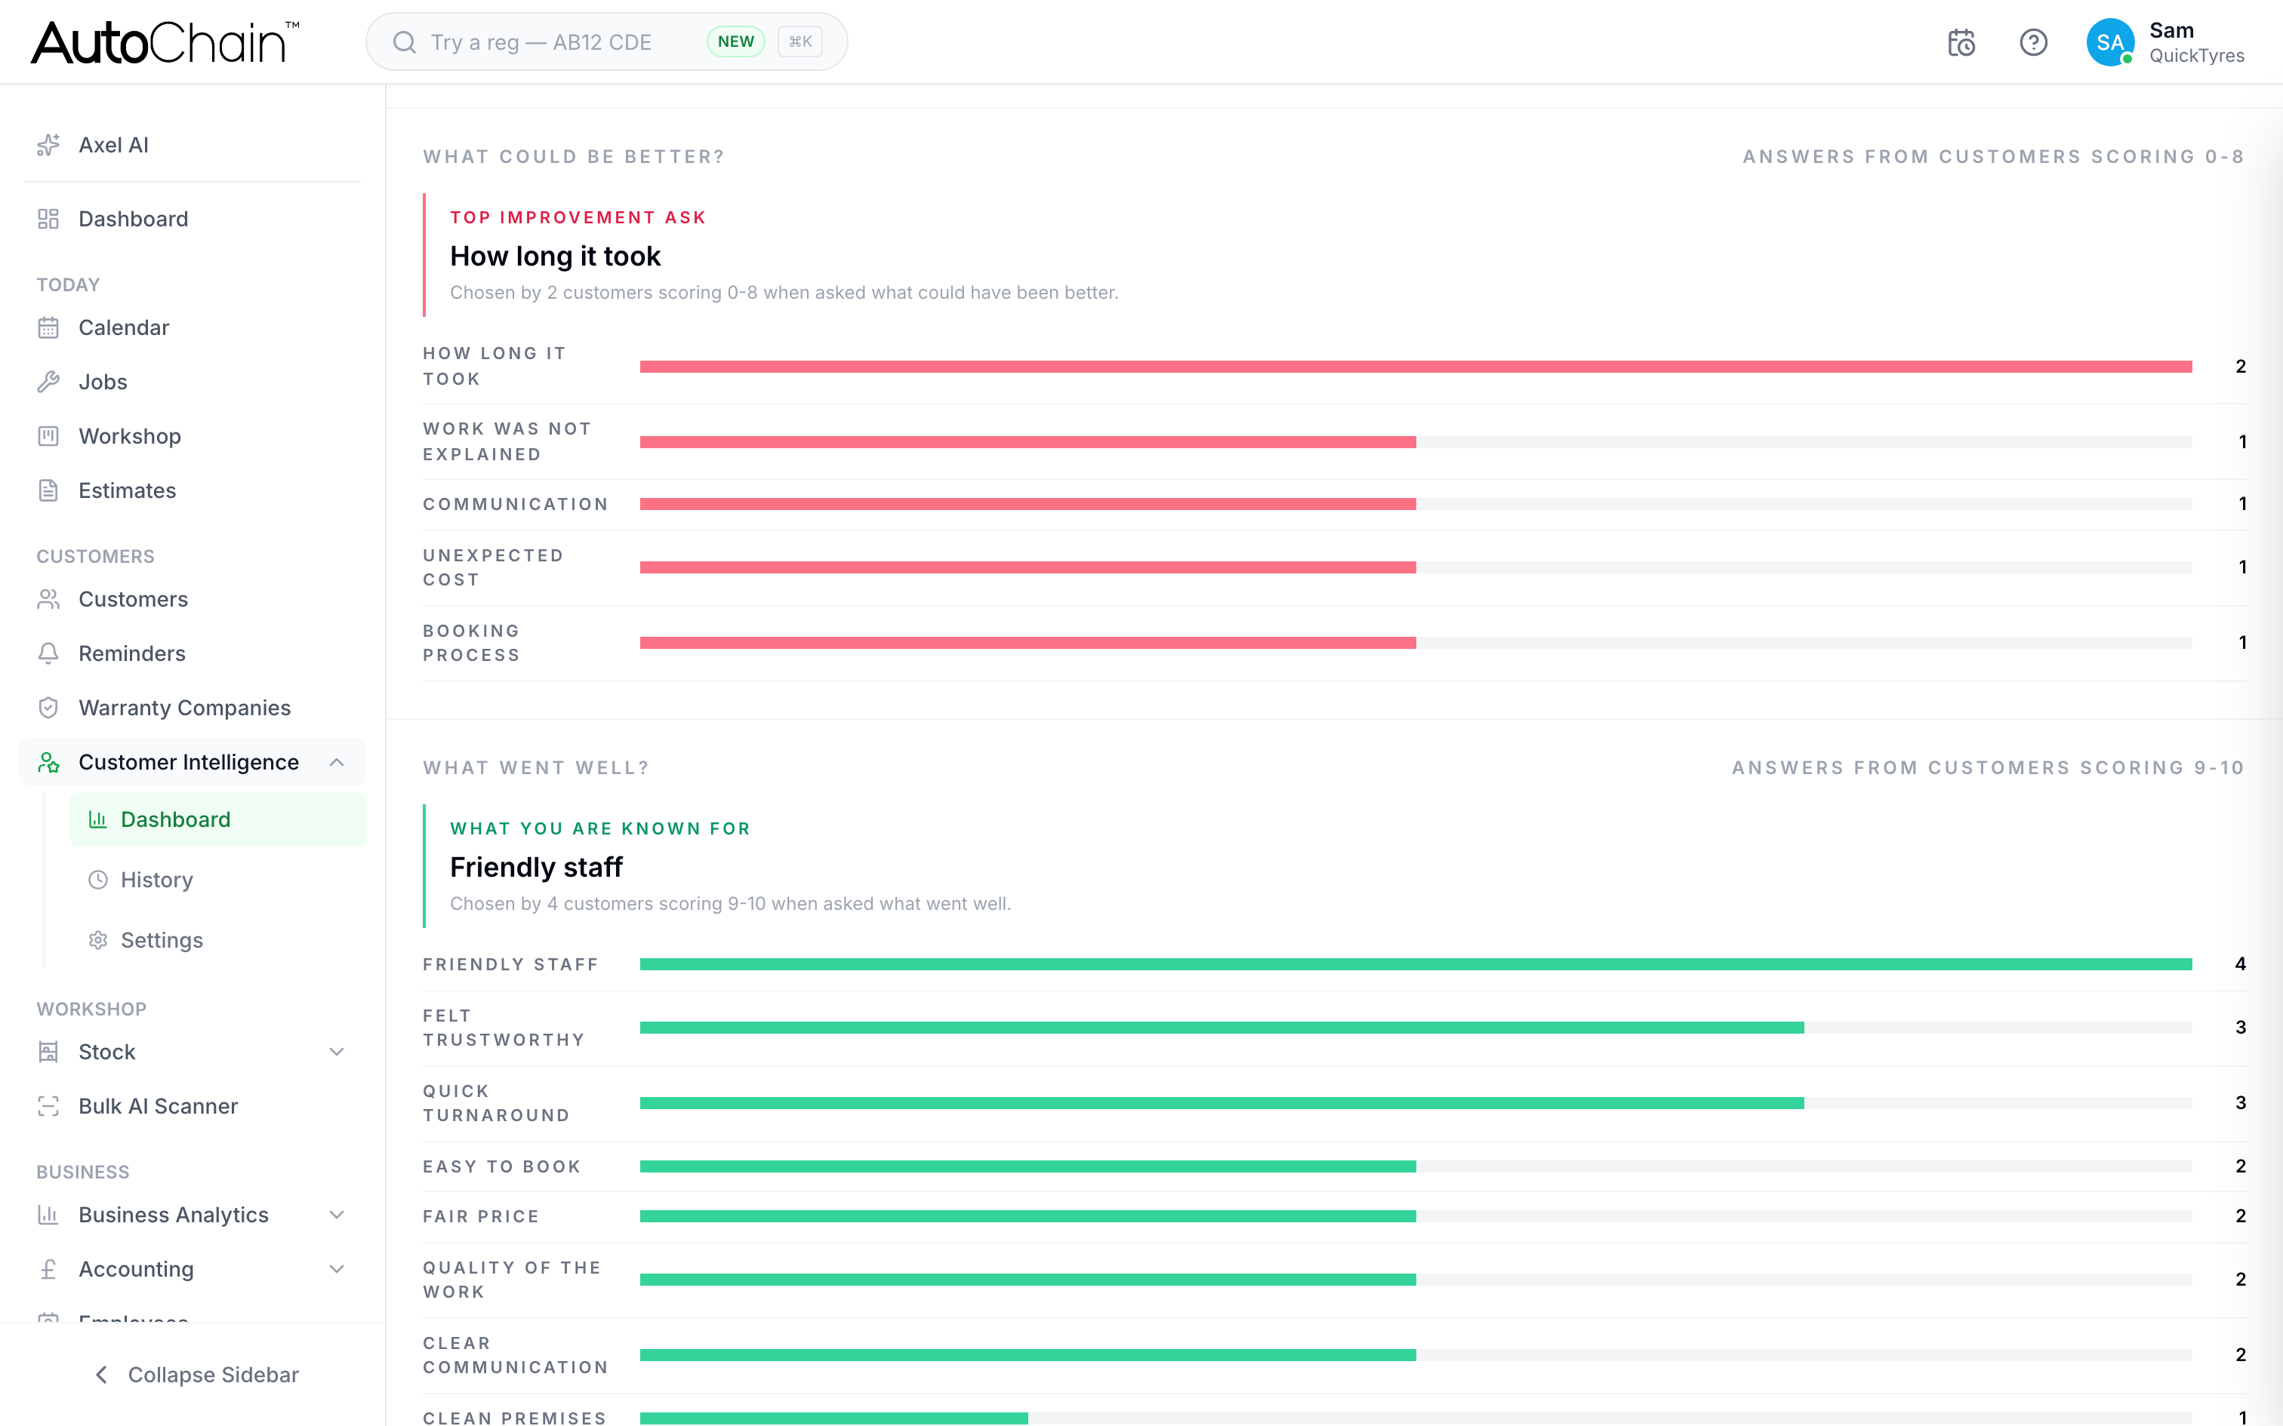
Task: Click the Reminders bell icon
Action: point(48,653)
